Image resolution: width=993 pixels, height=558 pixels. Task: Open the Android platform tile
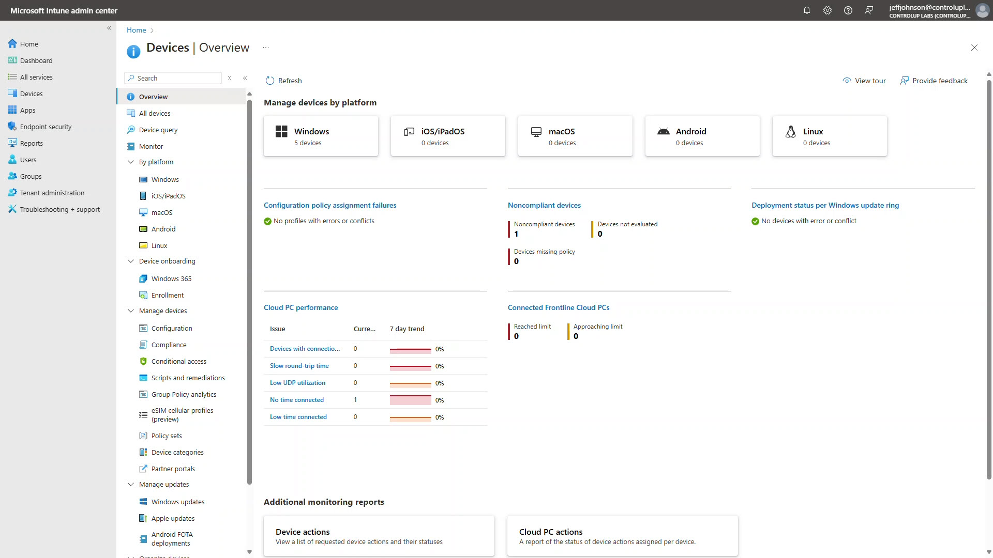702,136
